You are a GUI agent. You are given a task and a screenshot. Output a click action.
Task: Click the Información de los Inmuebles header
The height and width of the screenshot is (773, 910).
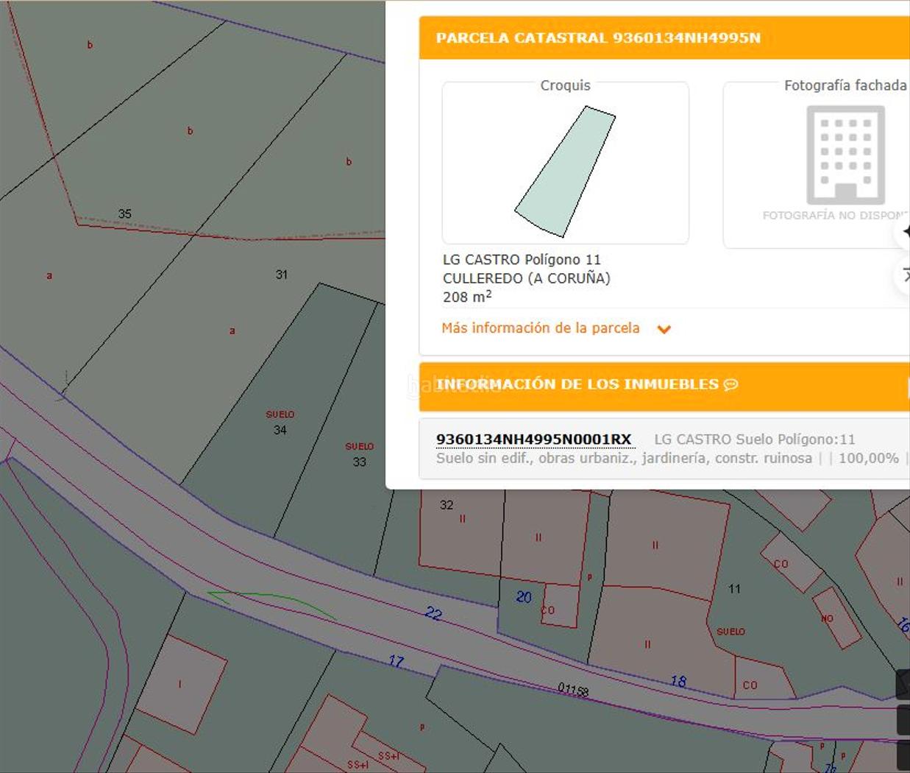coord(577,385)
